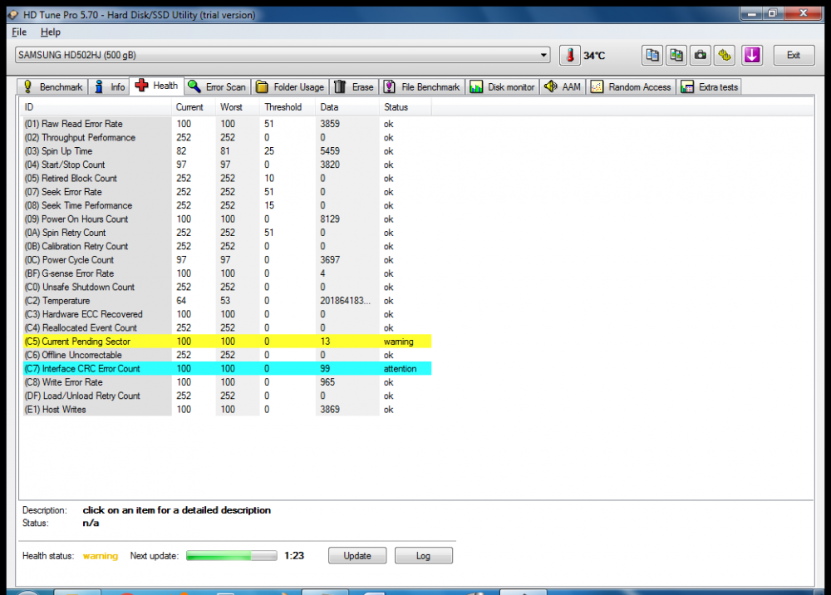Click the Exit button
The image size is (831, 595).
click(793, 55)
